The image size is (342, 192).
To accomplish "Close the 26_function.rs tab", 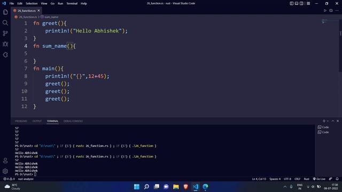I will [x=38, y=11].
